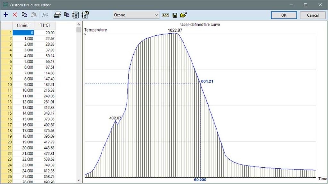
Task: Select row header number 10
Action: [x=6, y=84]
